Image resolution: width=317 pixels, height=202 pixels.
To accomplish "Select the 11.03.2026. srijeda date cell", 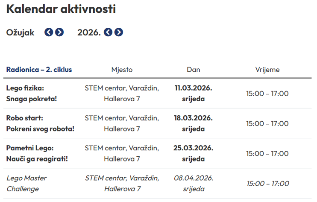I will coord(193,94).
